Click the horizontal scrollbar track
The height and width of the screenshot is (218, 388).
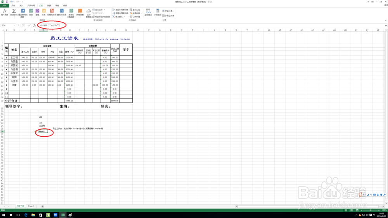309,206
